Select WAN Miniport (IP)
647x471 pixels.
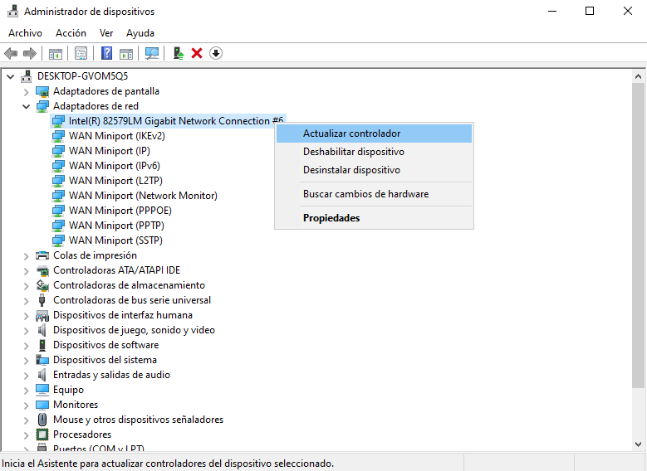110,151
